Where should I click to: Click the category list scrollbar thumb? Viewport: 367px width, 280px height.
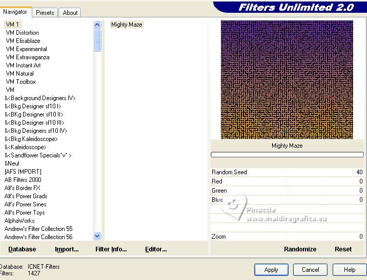pos(97,40)
